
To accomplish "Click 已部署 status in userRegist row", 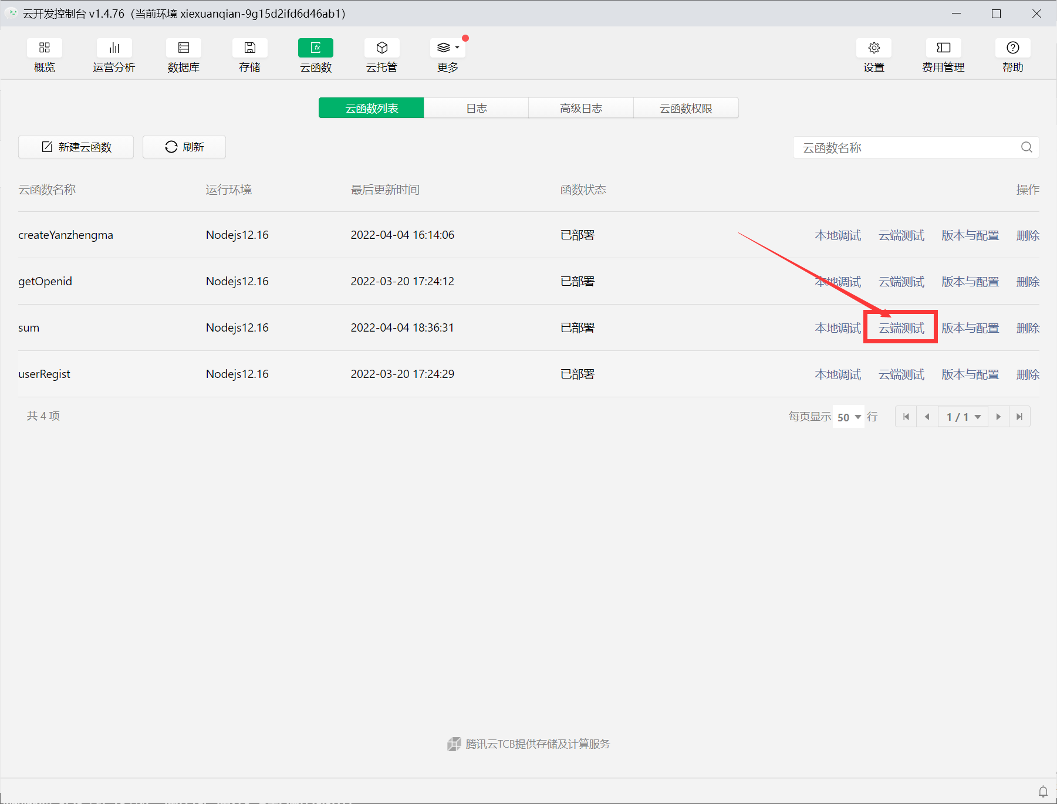I will tap(578, 374).
